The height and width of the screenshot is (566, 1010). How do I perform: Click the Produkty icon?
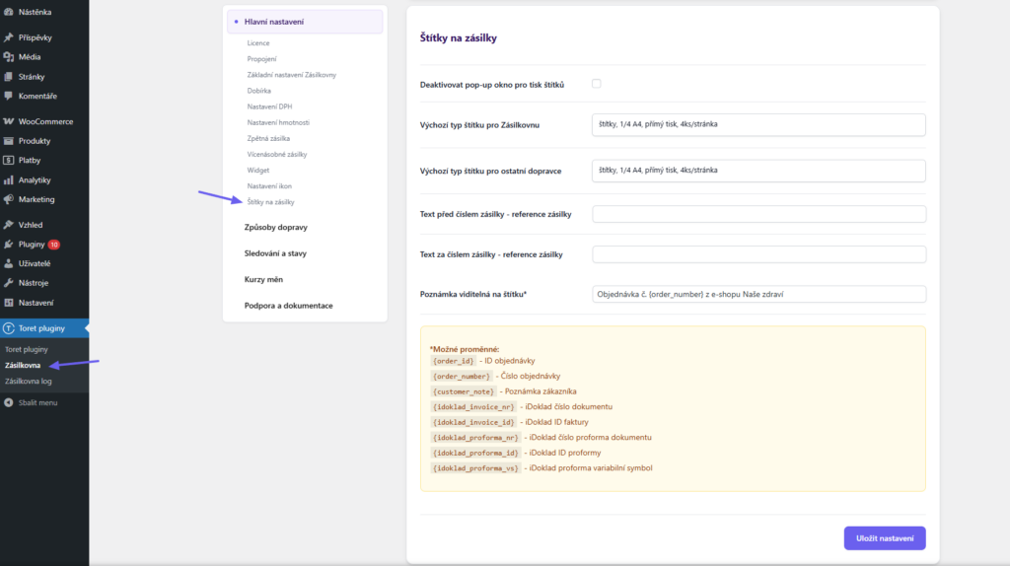click(x=8, y=140)
